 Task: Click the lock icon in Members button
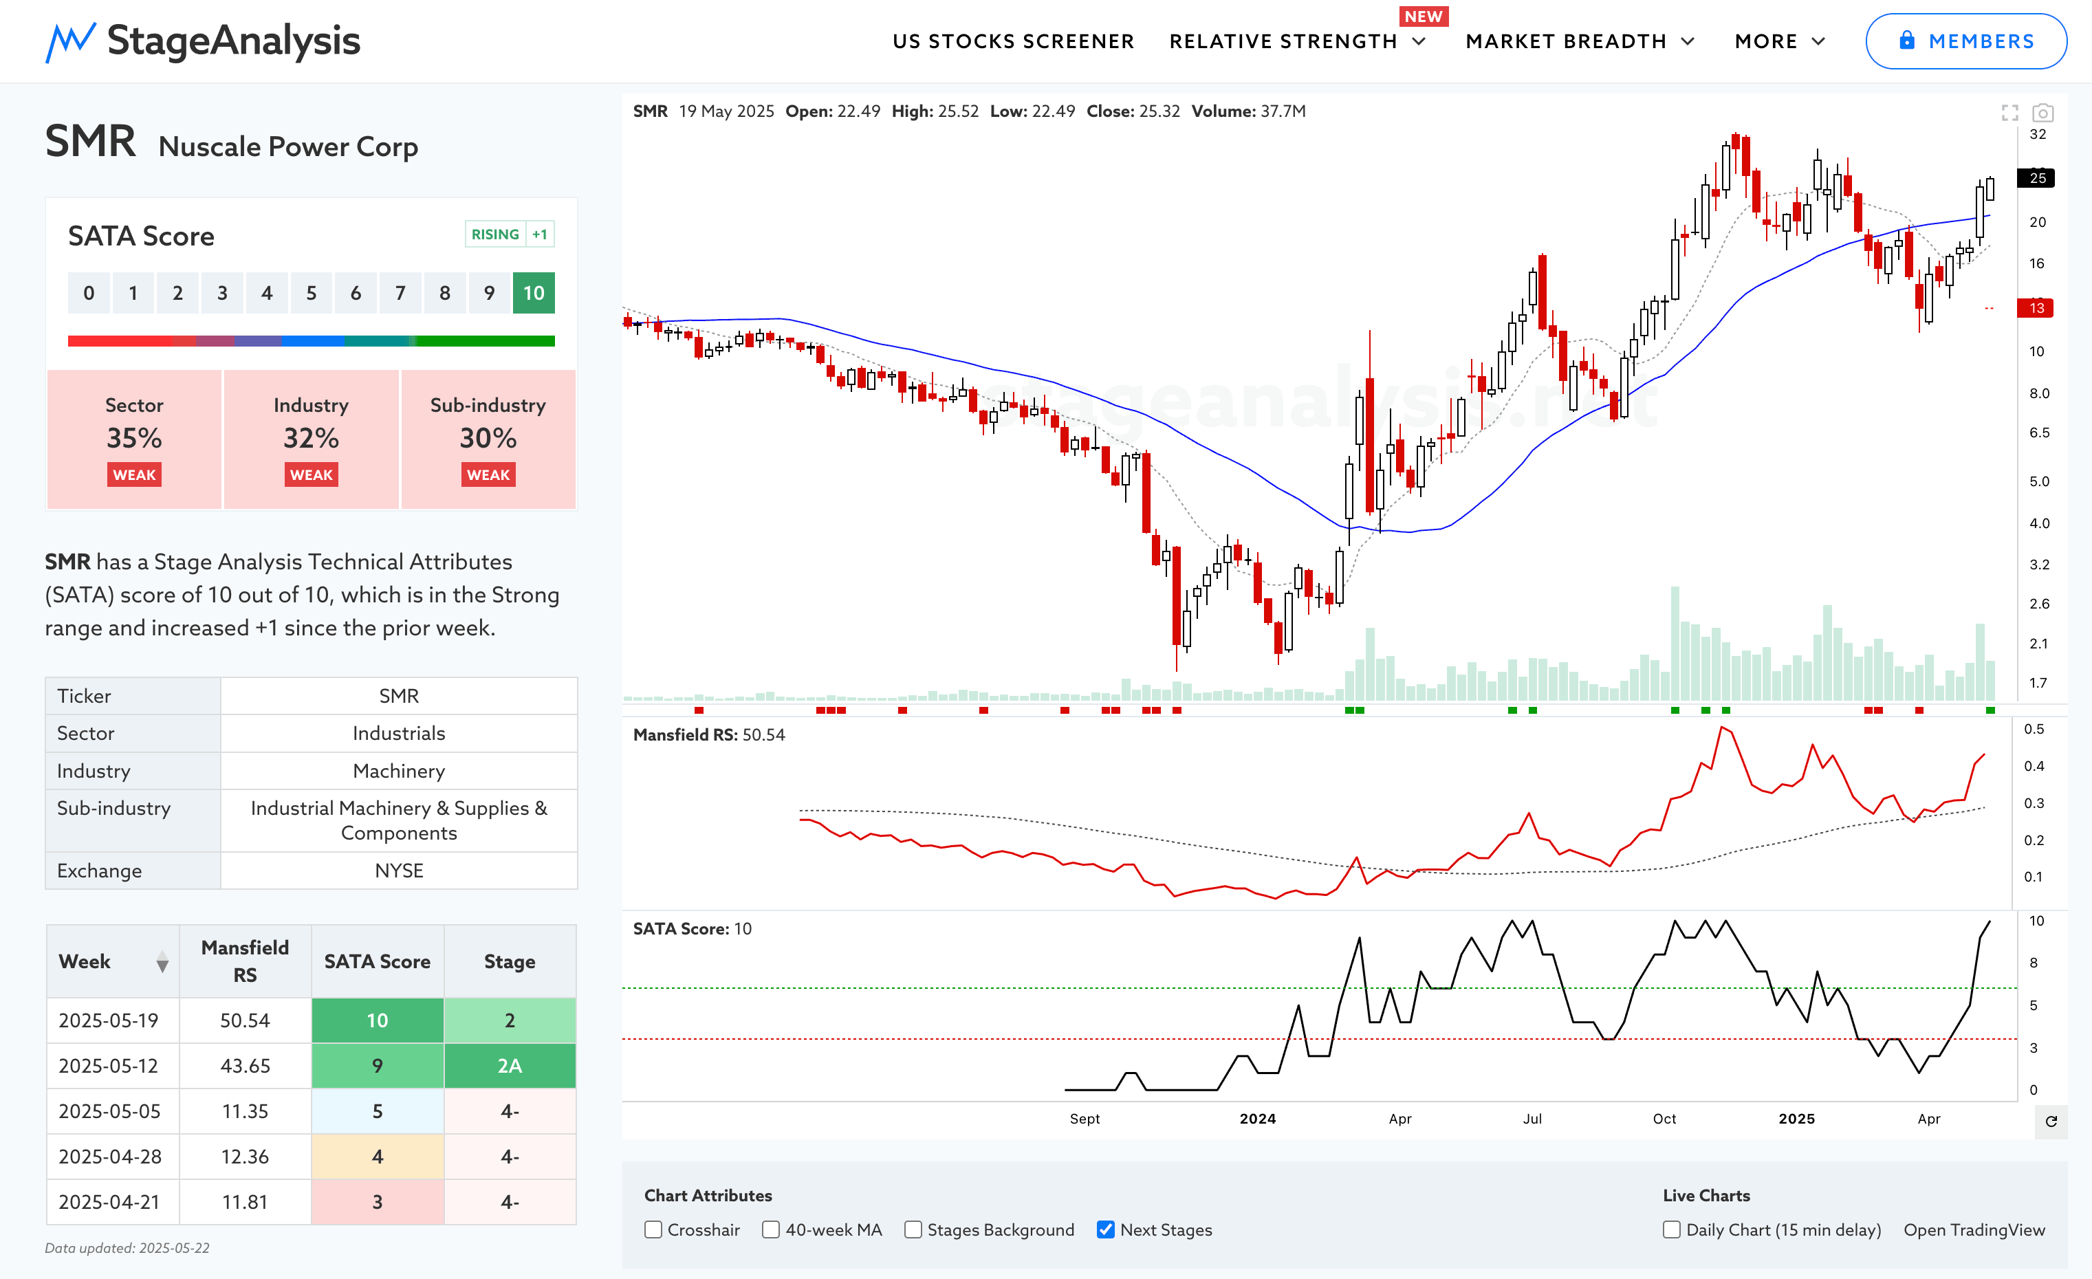(1907, 40)
